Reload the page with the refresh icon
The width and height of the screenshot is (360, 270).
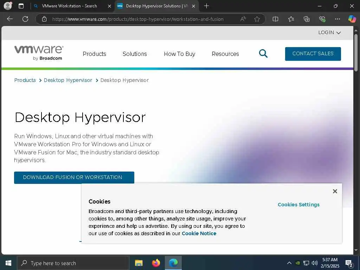(25, 19)
